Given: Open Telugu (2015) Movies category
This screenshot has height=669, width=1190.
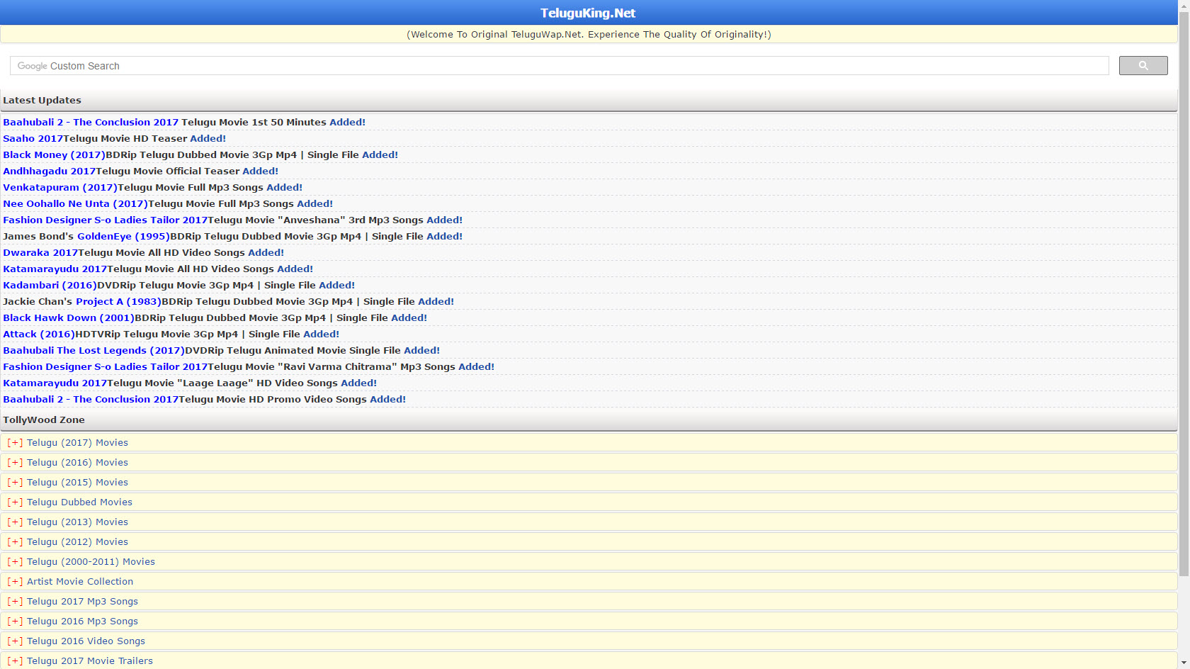Looking at the screenshot, I should (x=78, y=482).
